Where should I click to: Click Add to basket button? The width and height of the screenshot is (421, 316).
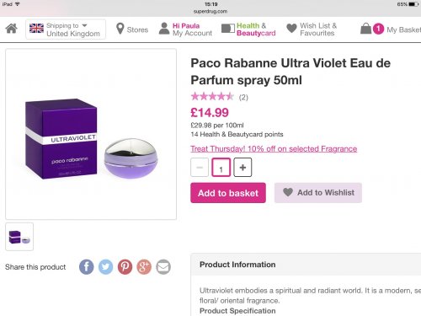tap(228, 193)
